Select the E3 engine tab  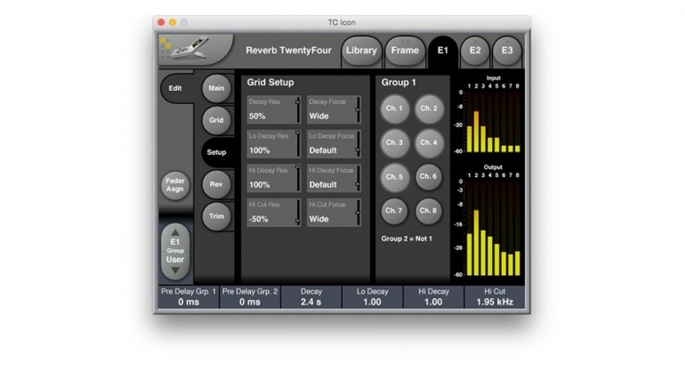click(x=507, y=51)
